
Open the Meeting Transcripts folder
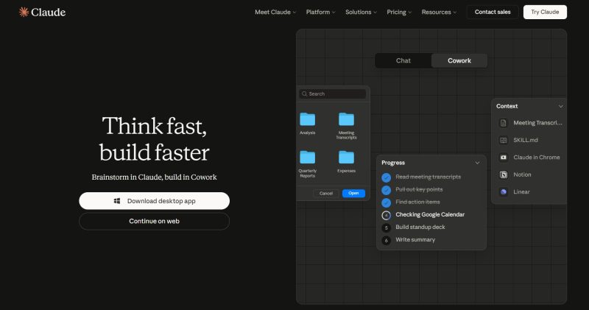345,119
